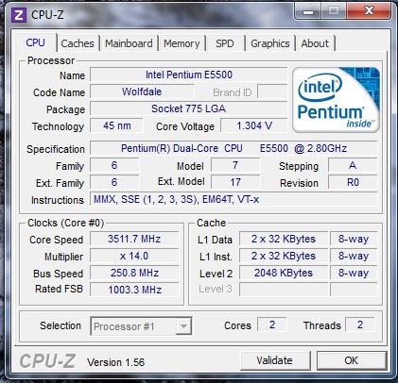
Task: Click the Rated FSB value 1003.3 MHz
Action: 134,290
